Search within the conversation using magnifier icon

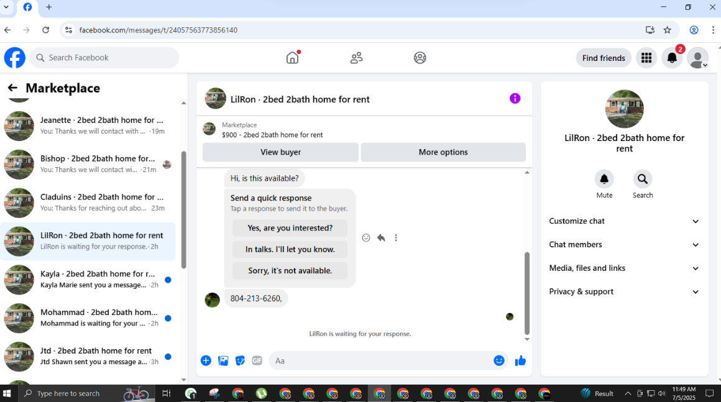(x=642, y=179)
